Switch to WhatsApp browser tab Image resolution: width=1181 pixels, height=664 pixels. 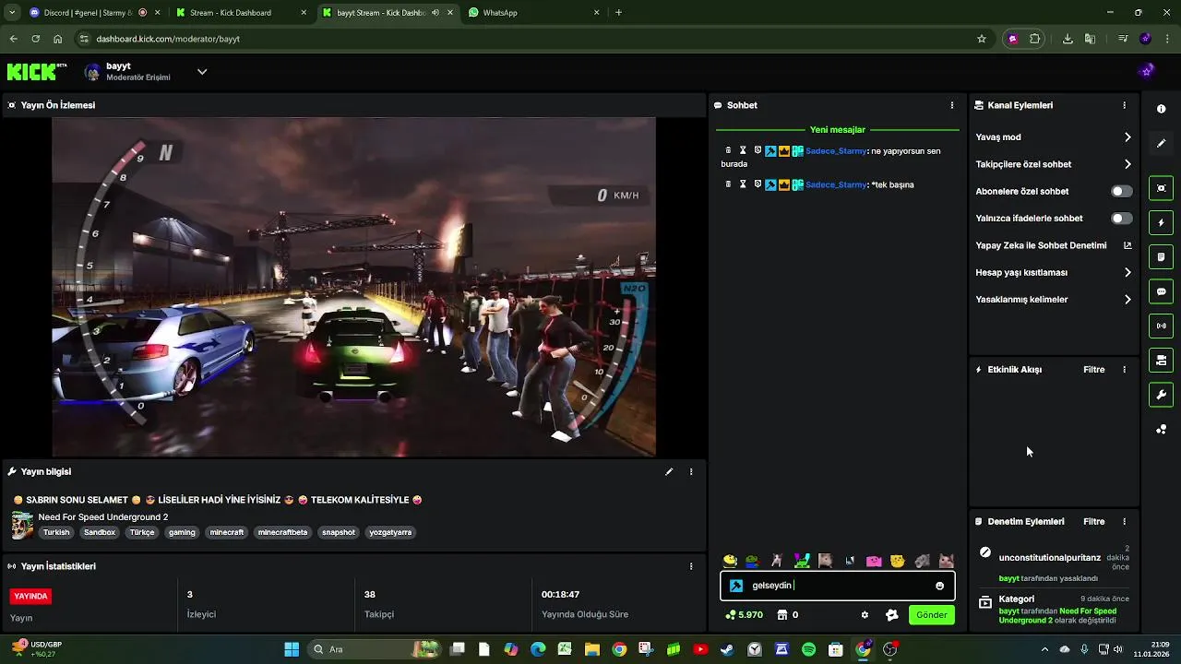[533, 13]
